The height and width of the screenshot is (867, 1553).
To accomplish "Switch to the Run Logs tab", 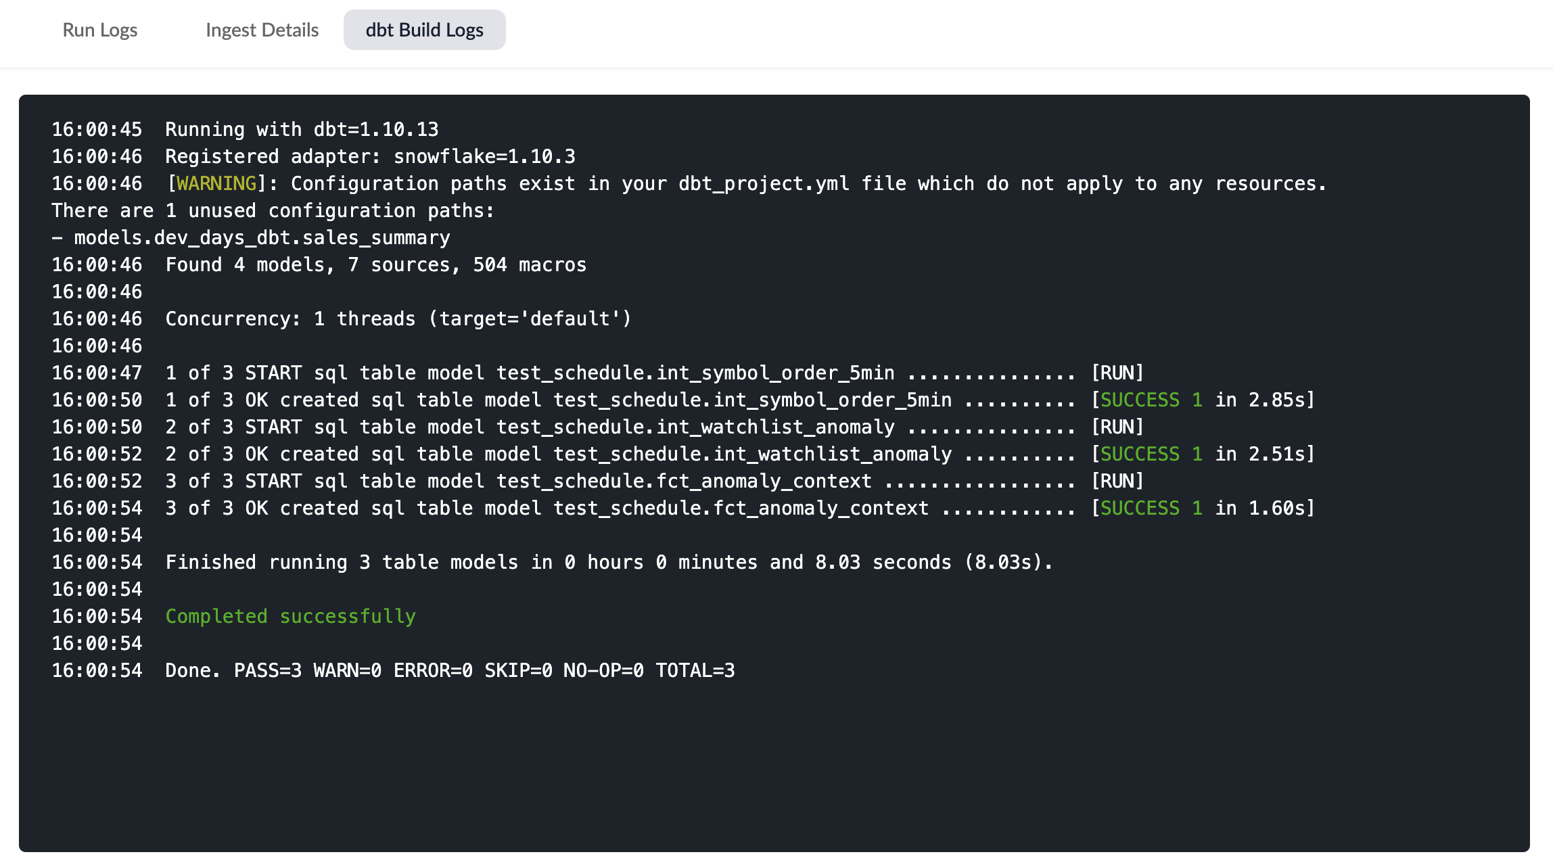I will (x=100, y=30).
